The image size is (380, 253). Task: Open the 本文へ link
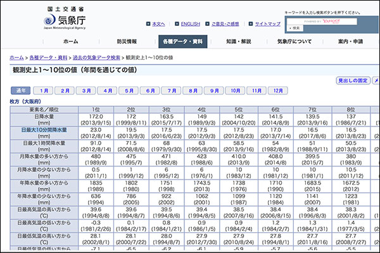click(158, 24)
